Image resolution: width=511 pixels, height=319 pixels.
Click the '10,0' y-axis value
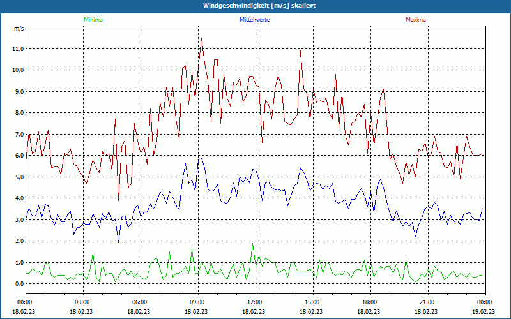click(x=18, y=70)
